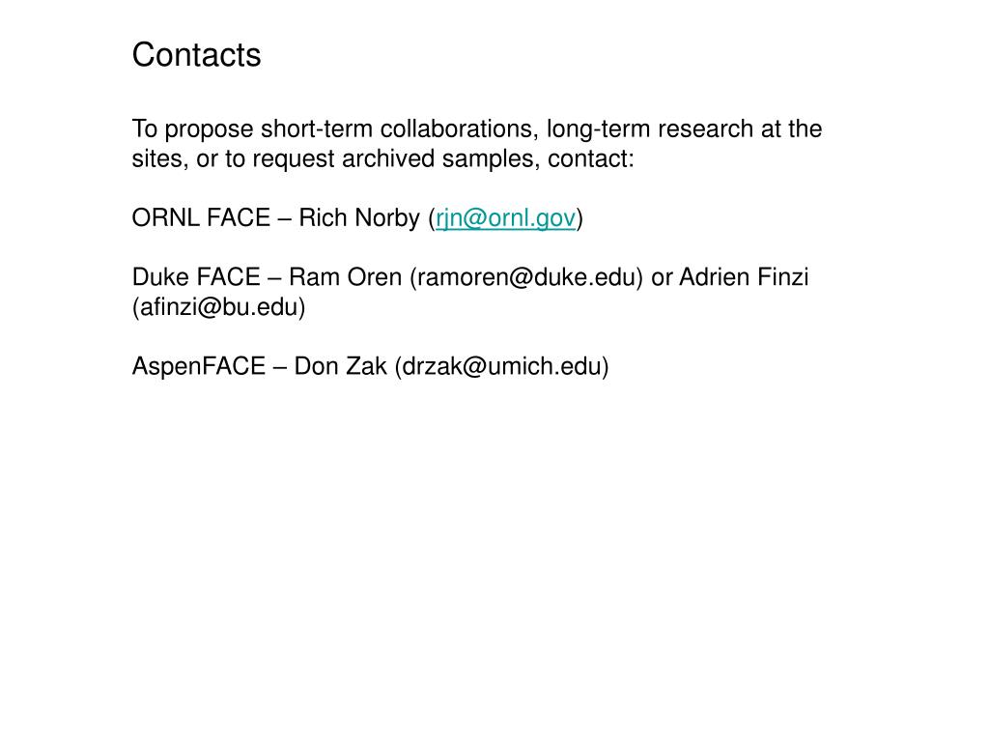Click the name Don Zak
989x742 pixels.
340,366
